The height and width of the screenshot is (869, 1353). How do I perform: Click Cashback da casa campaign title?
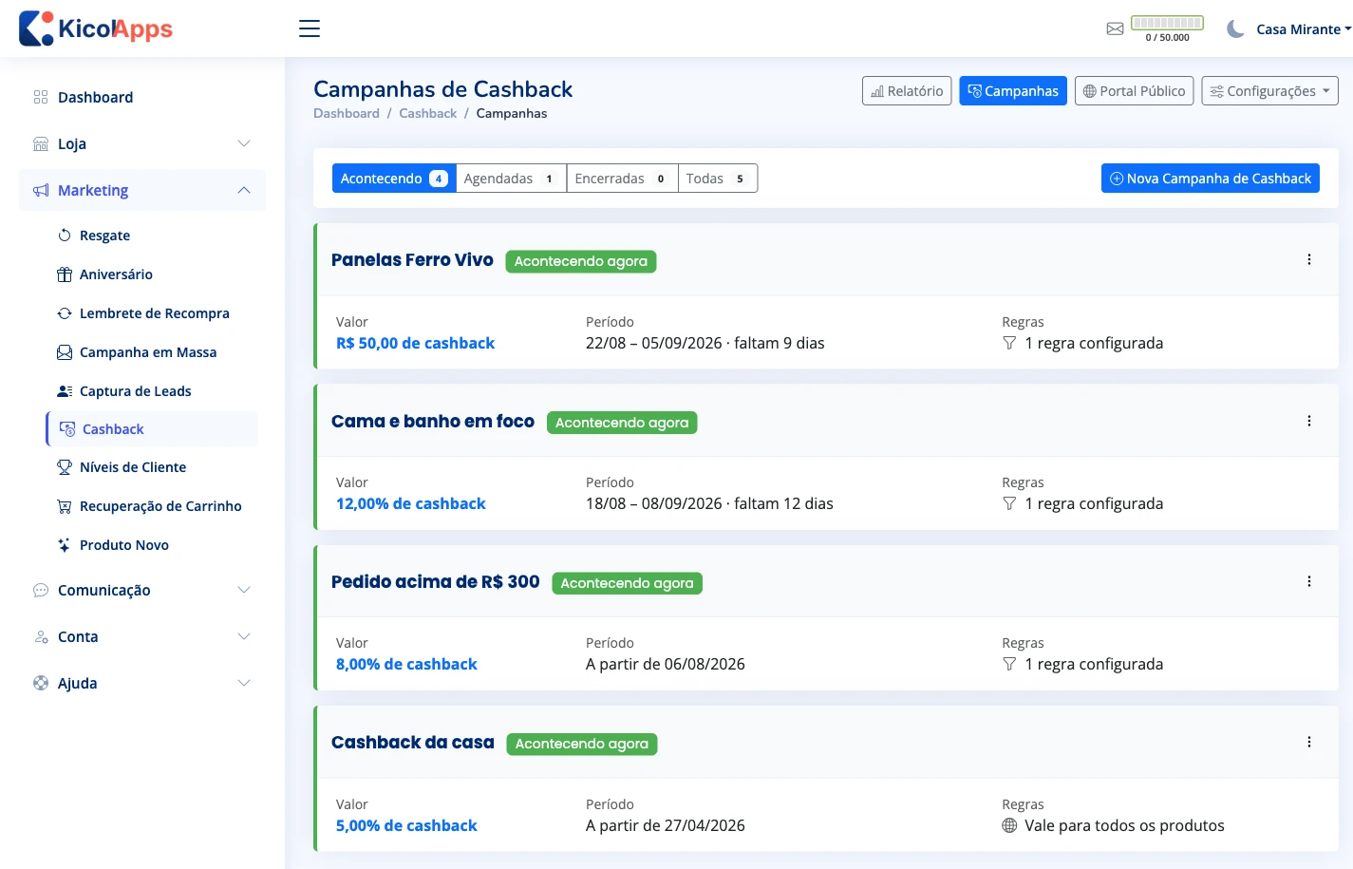(413, 743)
